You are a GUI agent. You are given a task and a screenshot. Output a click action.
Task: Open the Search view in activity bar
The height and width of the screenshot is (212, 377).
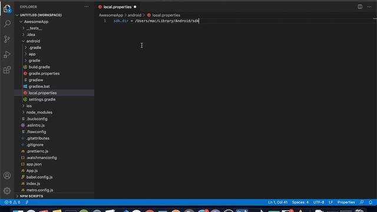pos(7,24)
